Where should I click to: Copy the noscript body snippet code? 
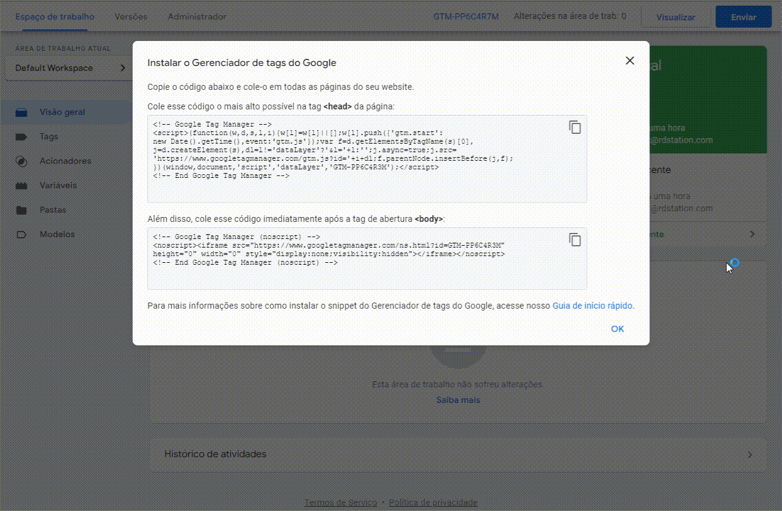click(574, 240)
